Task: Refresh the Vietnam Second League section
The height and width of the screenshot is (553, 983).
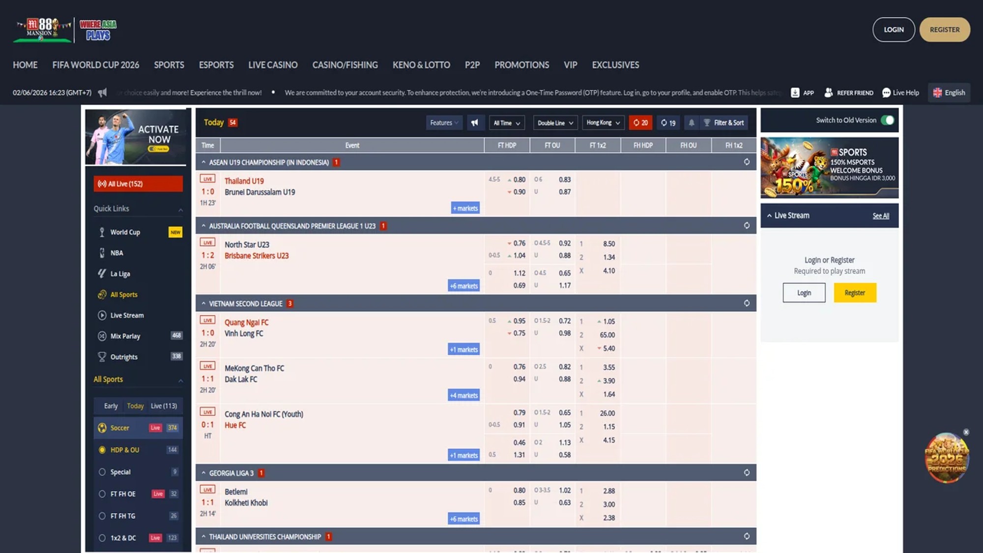Action: 747,303
